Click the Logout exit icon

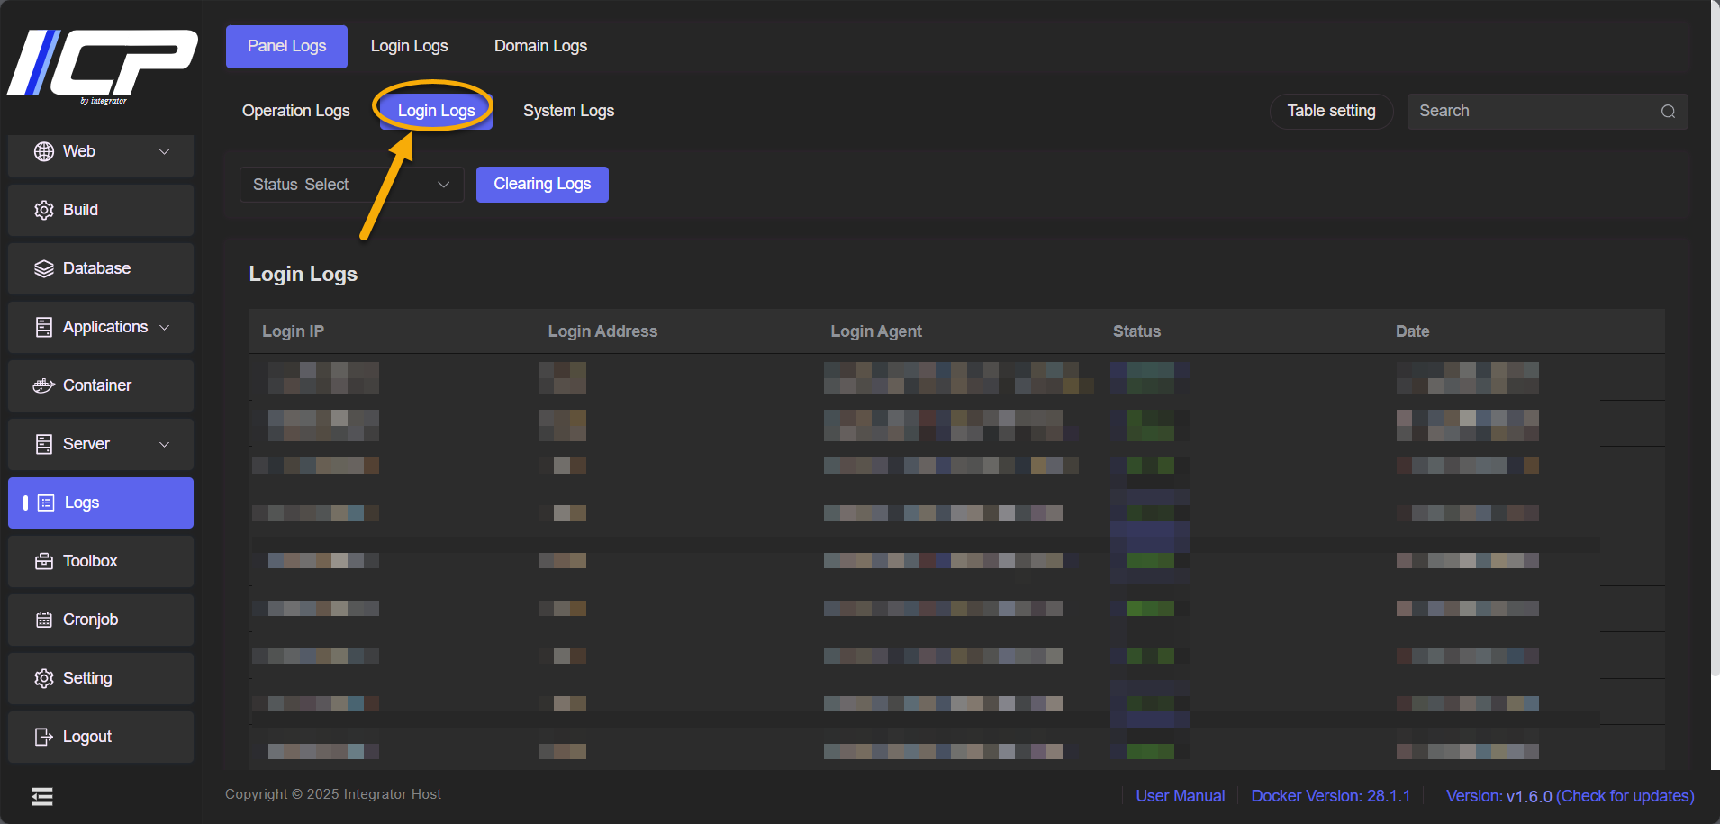pyautogui.click(x=43, y=737)
